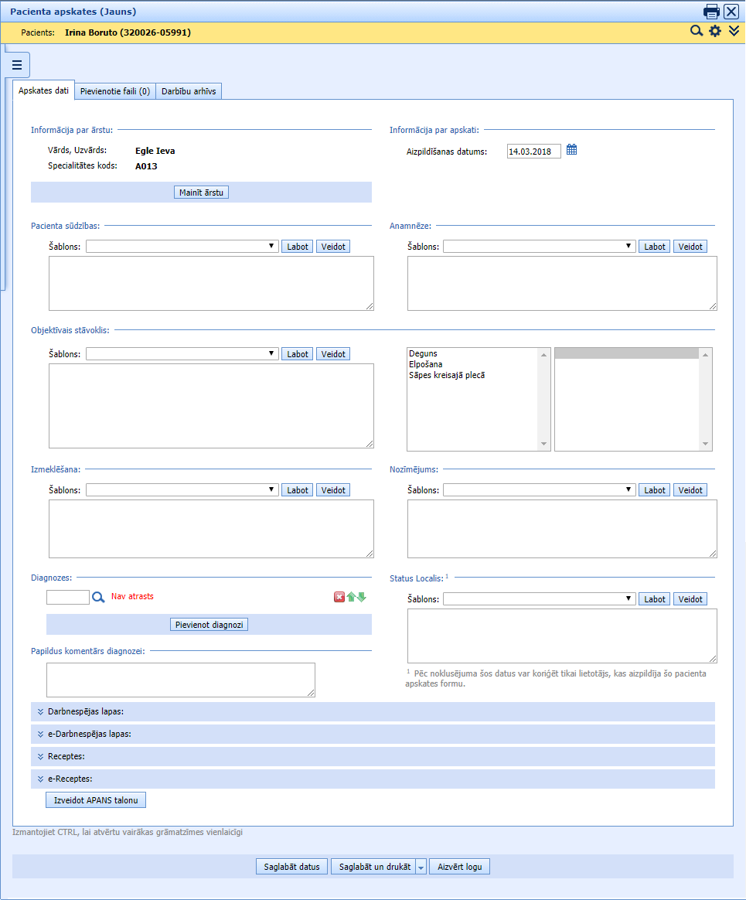Viewport: 746px width, 900px height.
Task: Open Saglabāt un drukāt dropdown arrow
Action: (421, 868)
